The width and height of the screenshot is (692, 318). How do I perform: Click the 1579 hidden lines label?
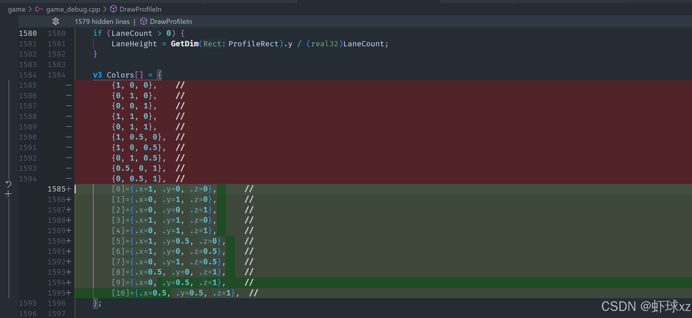pos(102,22)
